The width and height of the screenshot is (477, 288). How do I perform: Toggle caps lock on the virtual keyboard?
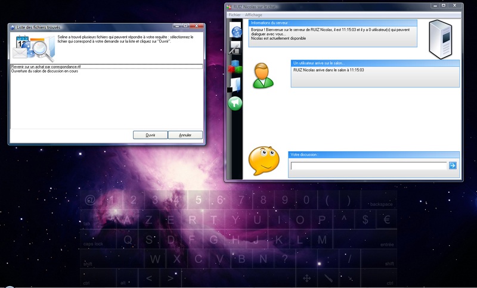point(93,243)
